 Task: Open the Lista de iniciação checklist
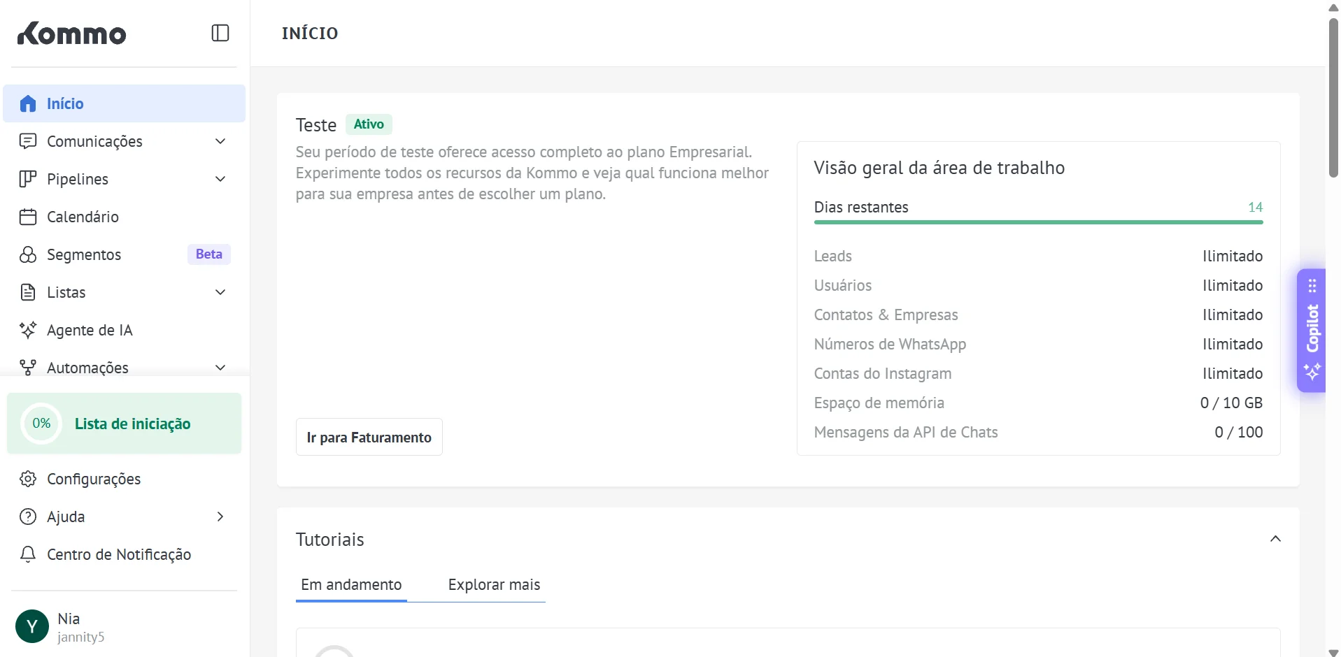click(x=124, y=424)
